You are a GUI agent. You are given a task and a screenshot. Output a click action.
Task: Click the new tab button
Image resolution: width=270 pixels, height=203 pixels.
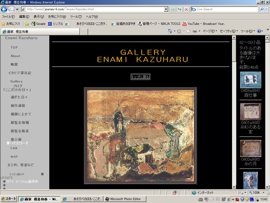84,32
